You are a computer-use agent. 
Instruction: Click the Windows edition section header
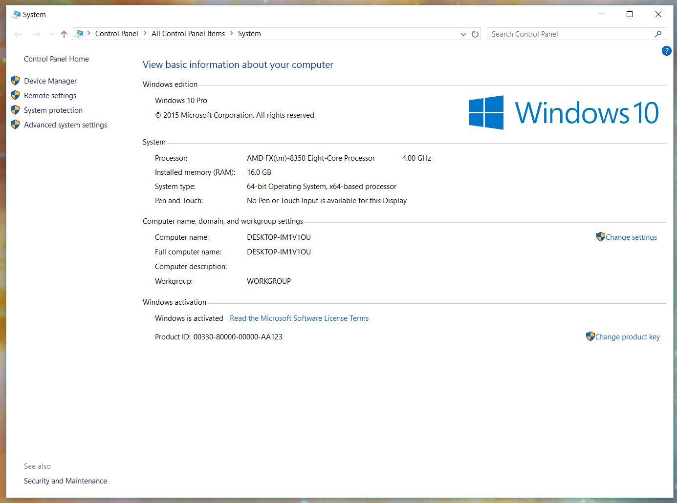point(170,84)
